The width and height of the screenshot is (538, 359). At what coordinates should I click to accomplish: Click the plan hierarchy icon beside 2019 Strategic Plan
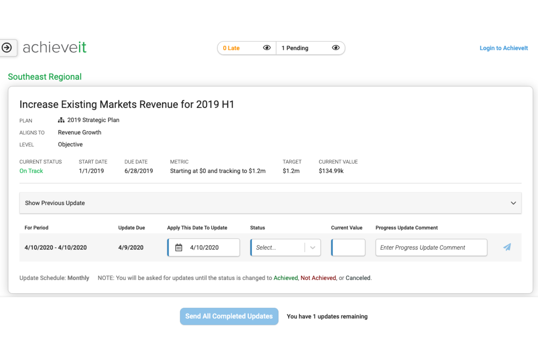click(61, 120)
